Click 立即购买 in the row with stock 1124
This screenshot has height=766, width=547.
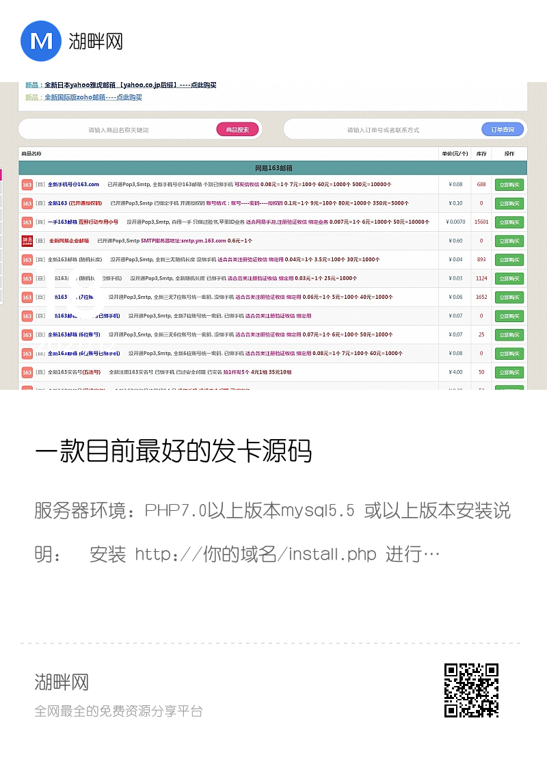pyautogui.click(x=509, y=278)
